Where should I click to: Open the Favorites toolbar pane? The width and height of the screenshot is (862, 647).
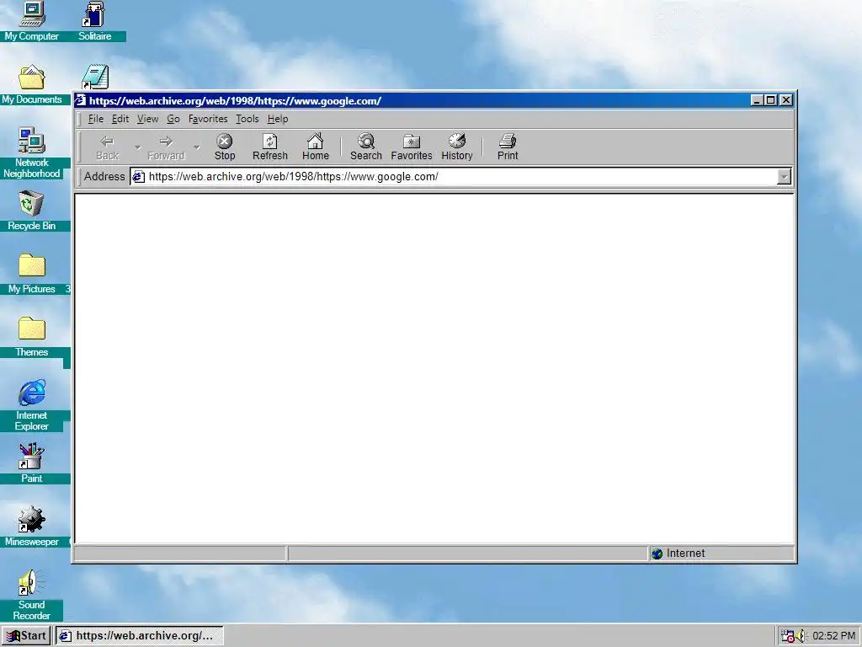pyautogui.click(x=411, y=147)
